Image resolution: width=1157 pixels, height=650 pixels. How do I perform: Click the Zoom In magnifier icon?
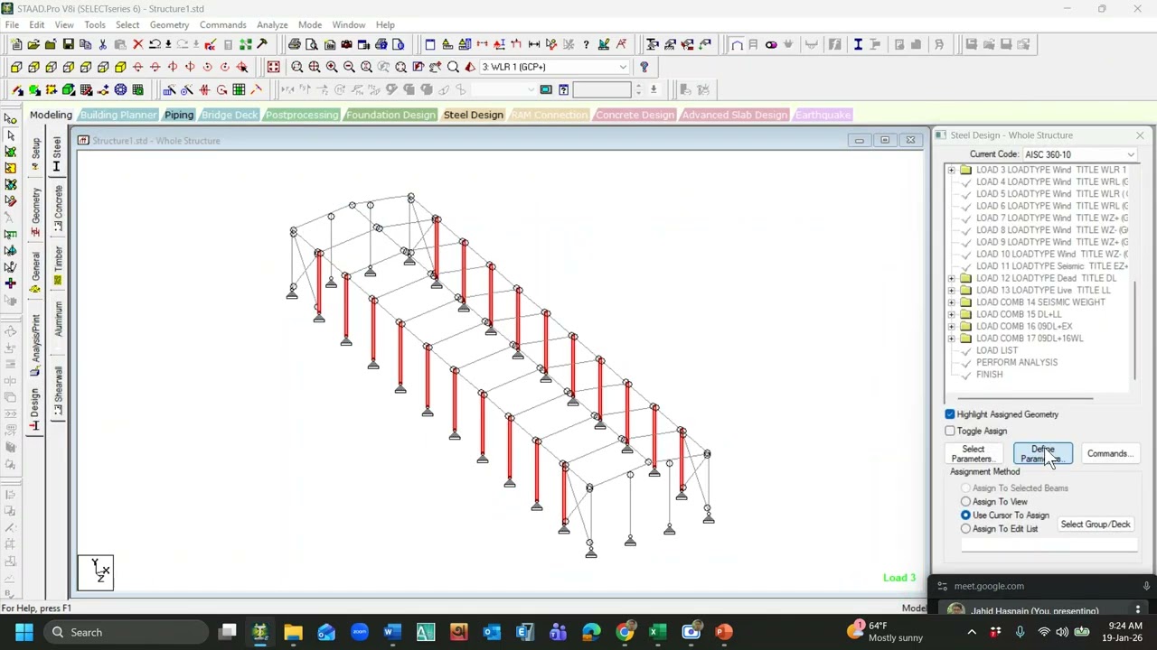(x=332, y=67)
